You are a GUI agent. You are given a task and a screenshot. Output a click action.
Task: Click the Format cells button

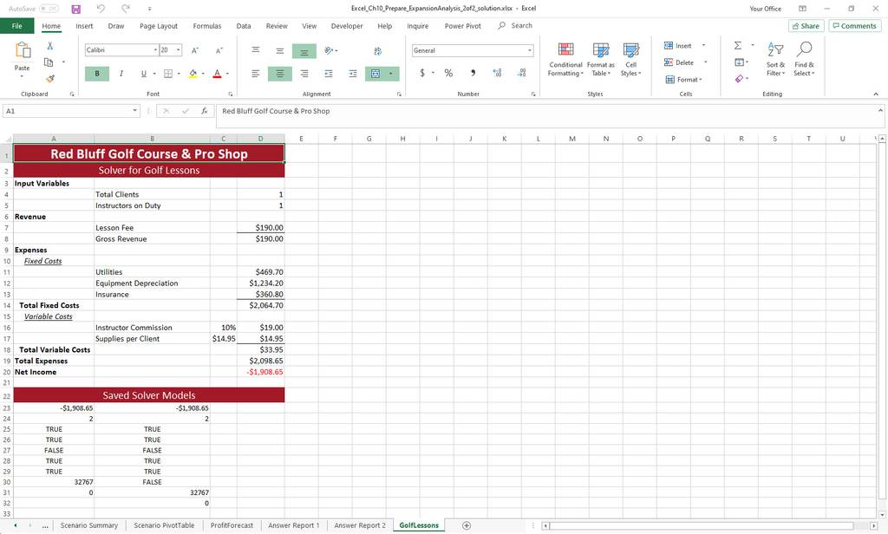(684, 79)
